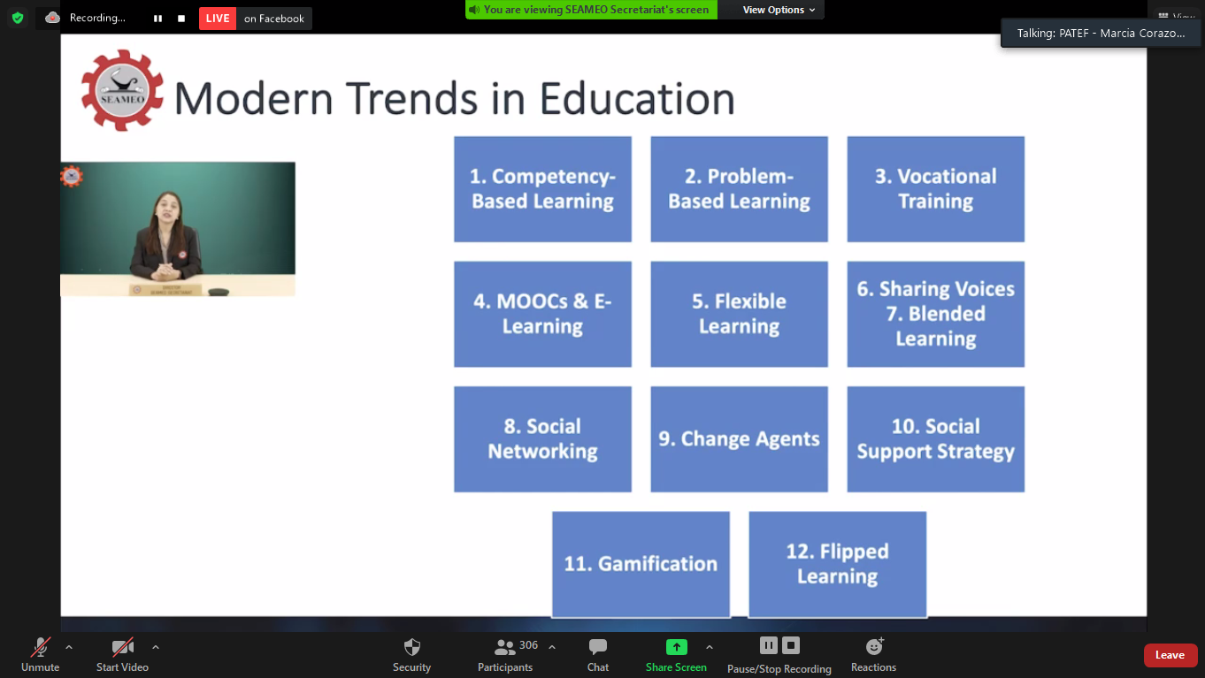Start Video with the camera toggle
The width and height of the screenshot is (1205, 678).
pyautogui.click(x=122, y=647)
